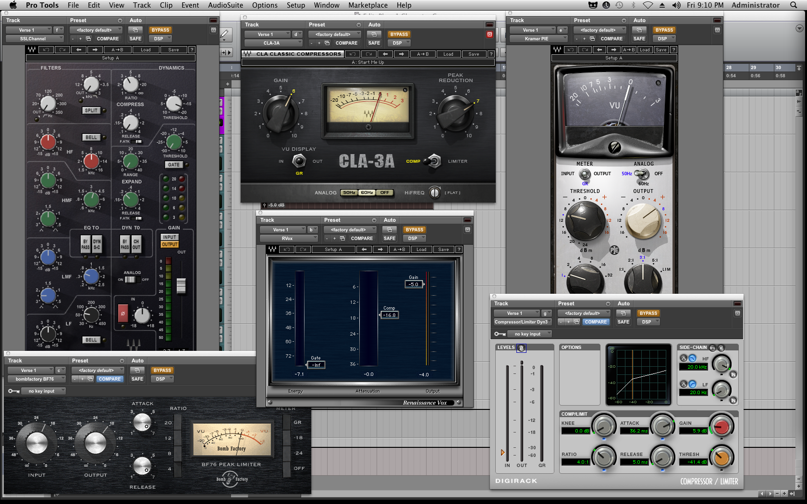
Task: Click preset copy icon beside COMPARE in RVox window
Action: click(x=342, y=238)
